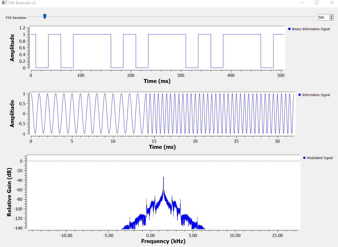Click the blue square beside Binary Information Signal
Image resolution: width=338 pixels, height=247 pixels.
click(x=290, y=29)
